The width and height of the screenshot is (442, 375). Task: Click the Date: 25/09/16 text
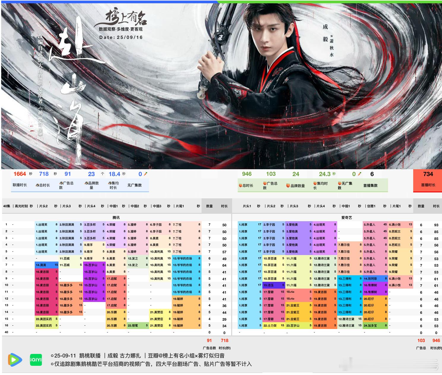121,37
